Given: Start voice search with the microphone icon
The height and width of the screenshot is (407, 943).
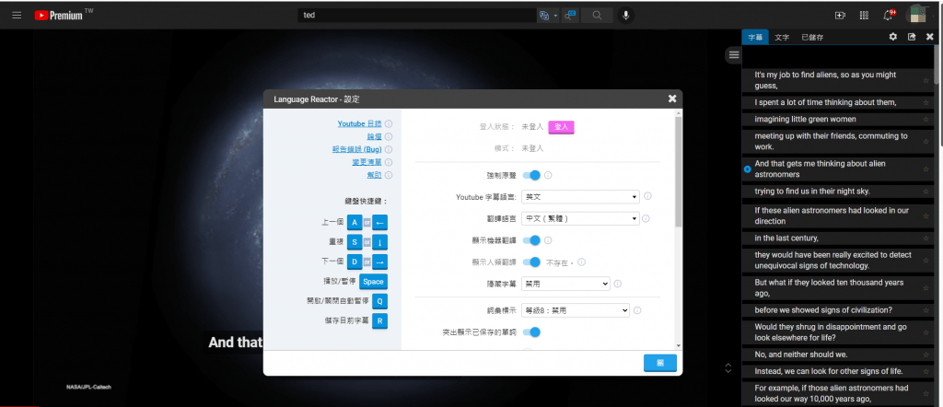Looking at the screenshot, I should point(626,16).
